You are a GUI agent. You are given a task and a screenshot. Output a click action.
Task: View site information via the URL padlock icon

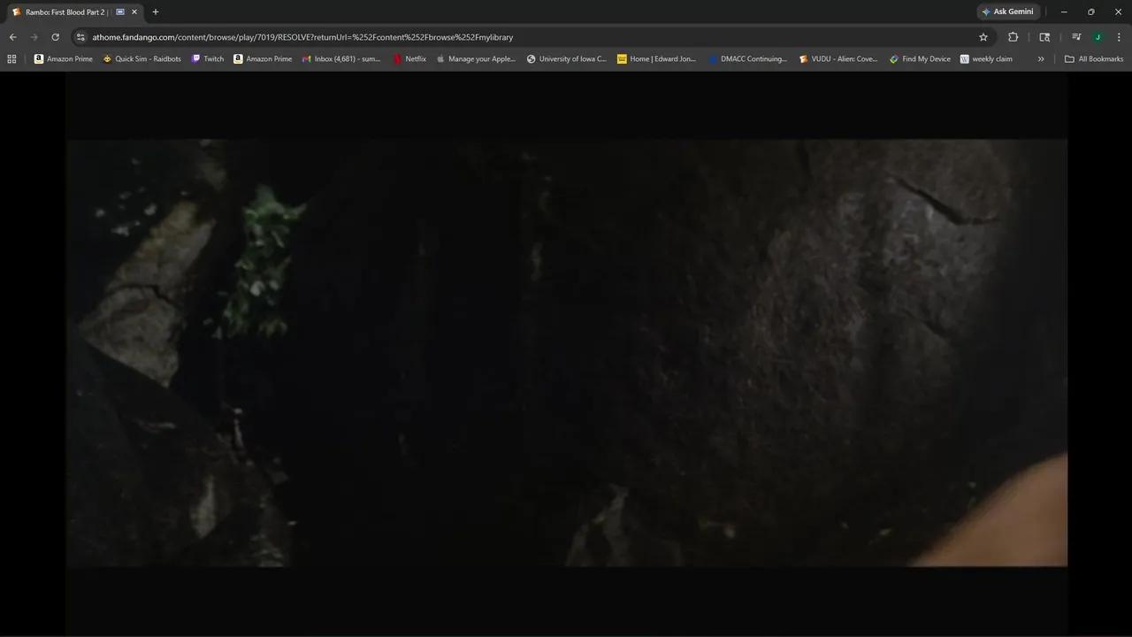click(80, 37)
